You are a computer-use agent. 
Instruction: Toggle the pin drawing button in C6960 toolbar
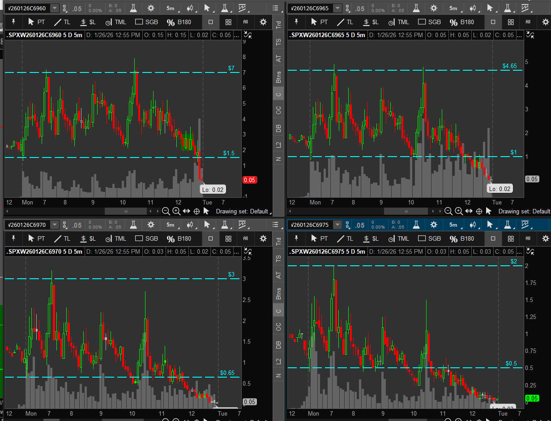(x=13, y=22)
